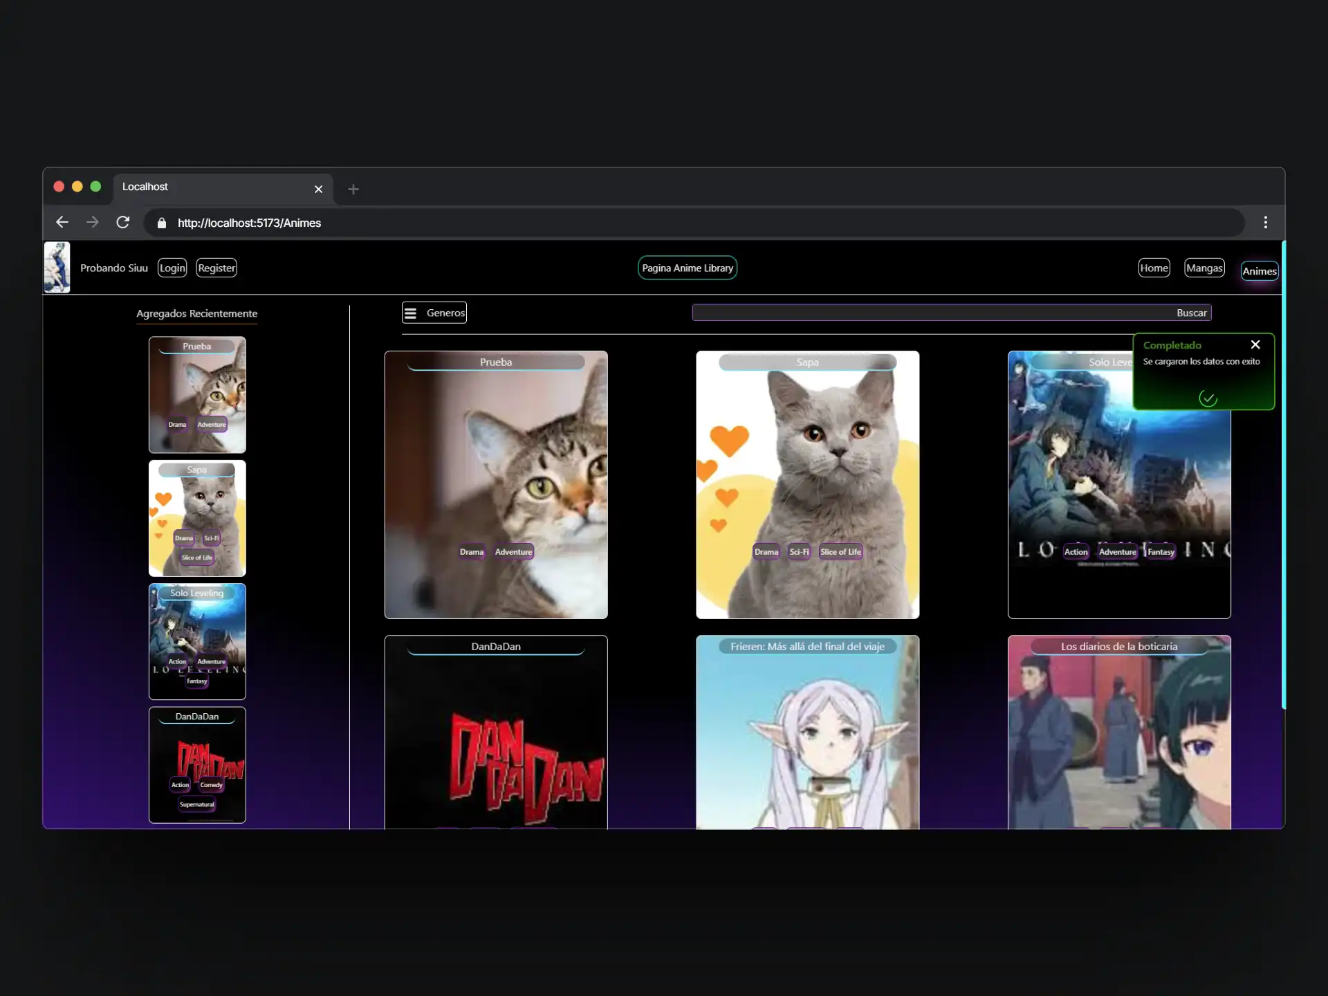Image resolution: width=1328 pixels, height=996 pixels.
Task: Click Fantasy tag on main Solo Leveling card
Action: 1161,552
